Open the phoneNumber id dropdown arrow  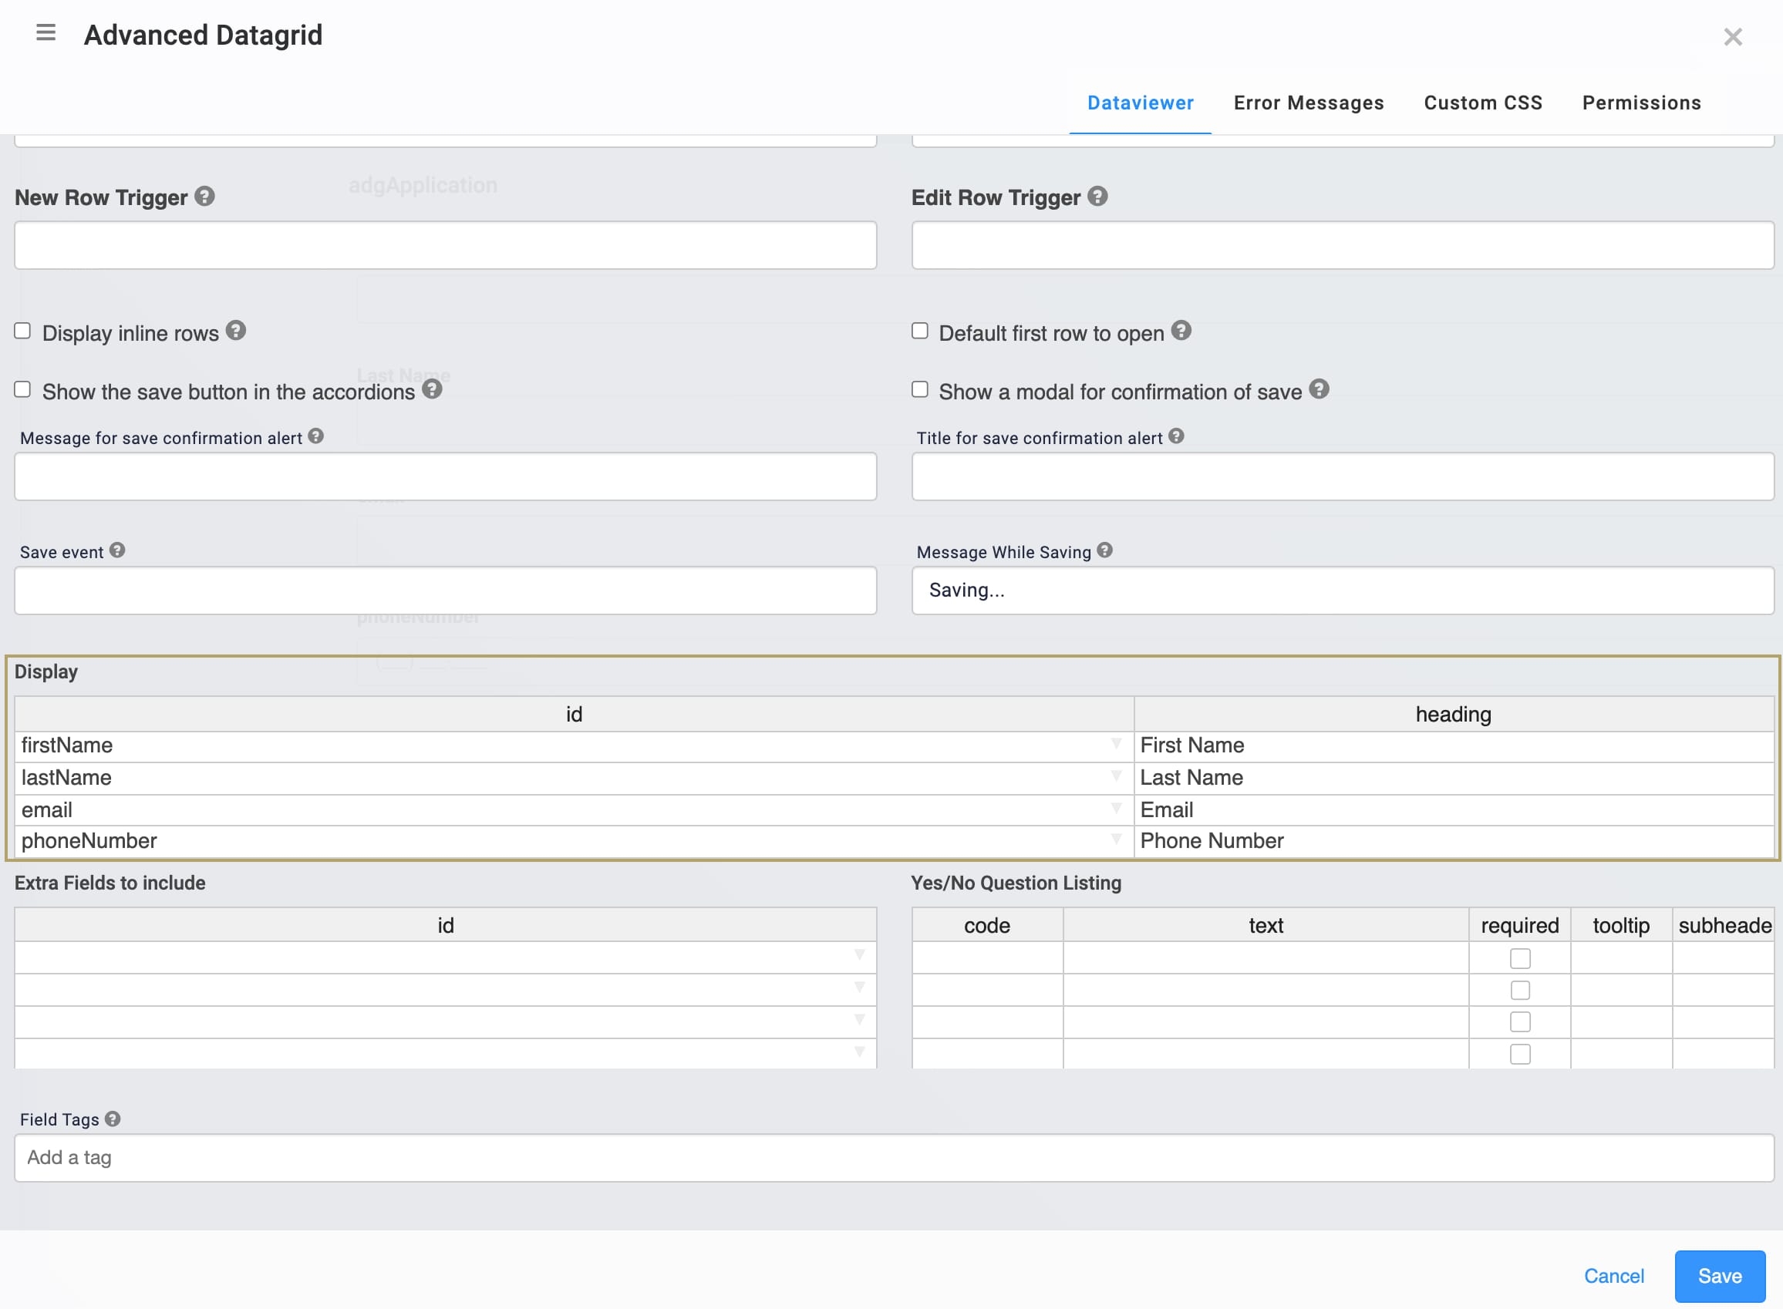1116,839
